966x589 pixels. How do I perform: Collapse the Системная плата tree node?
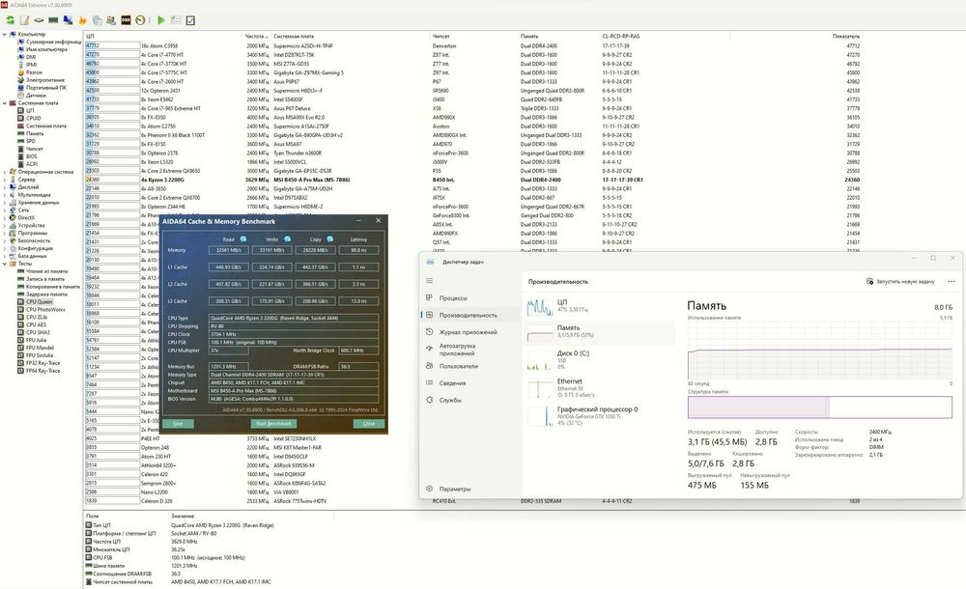(3, 102)
